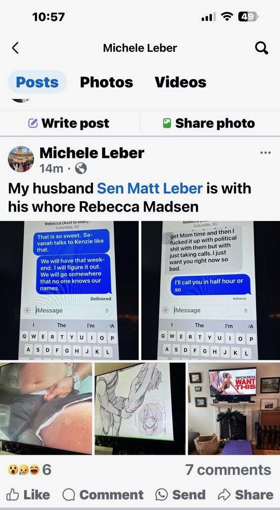The height and width of the screenshot is (510, 280).
Task: View the 7 comments
Action: pyautogui.click(x=228, y=470)
